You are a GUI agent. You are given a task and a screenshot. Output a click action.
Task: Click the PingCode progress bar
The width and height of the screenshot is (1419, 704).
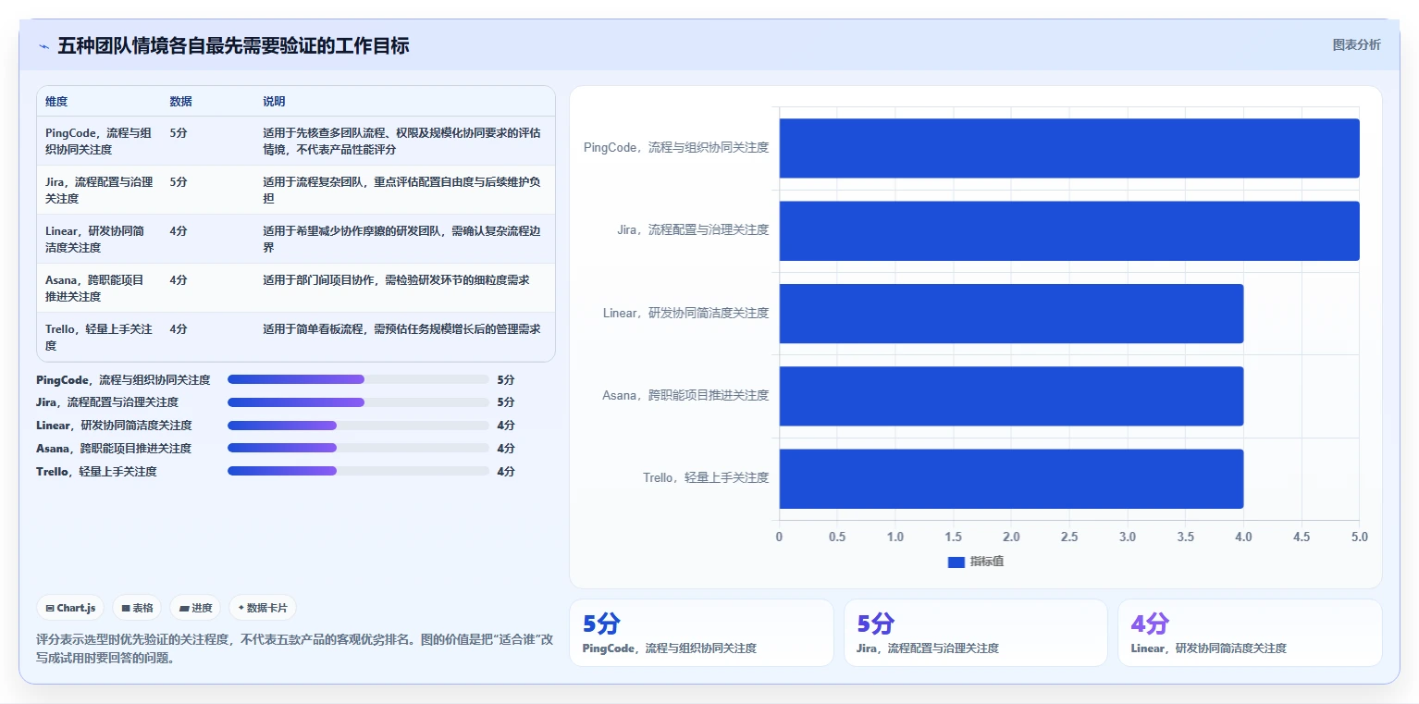[x=358, y=379]
